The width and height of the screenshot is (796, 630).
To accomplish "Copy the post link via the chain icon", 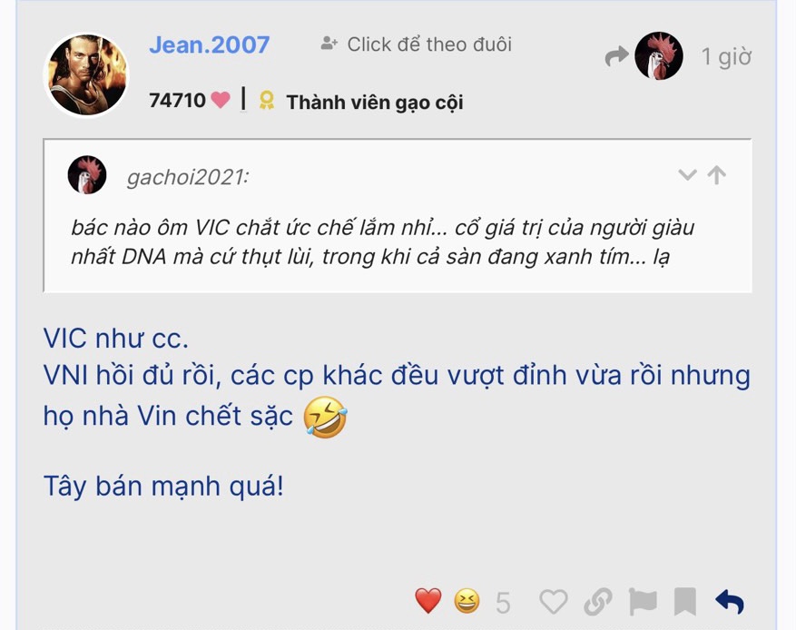I will tap(597, 602).
